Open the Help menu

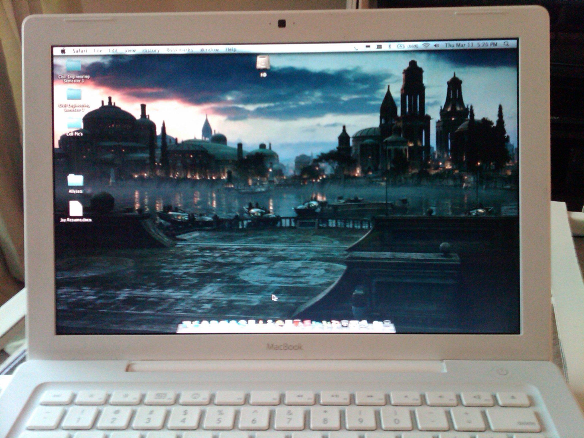pyautogui.click(x=231, y=49)
